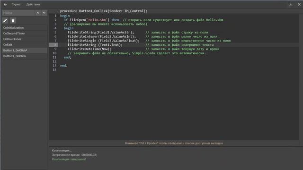This screenshot has width=303, height=170.
Task: Jump to next search match arrow
Action: click(x=44, y=13)
